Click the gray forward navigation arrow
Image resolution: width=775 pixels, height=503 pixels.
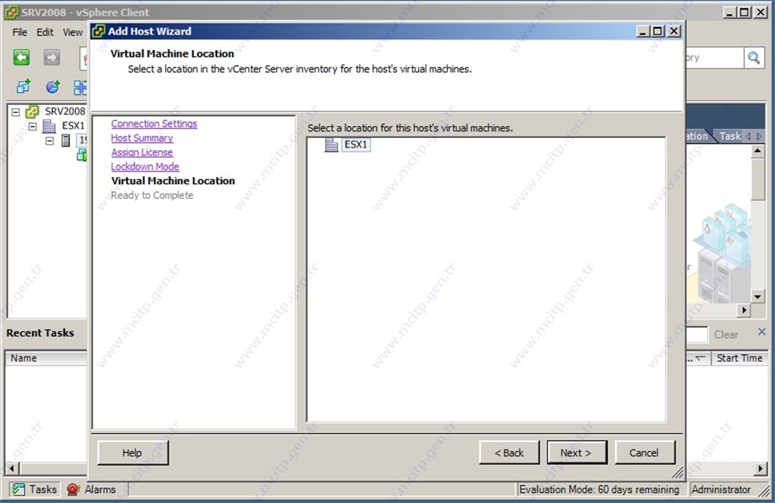(x=52, y=57)
